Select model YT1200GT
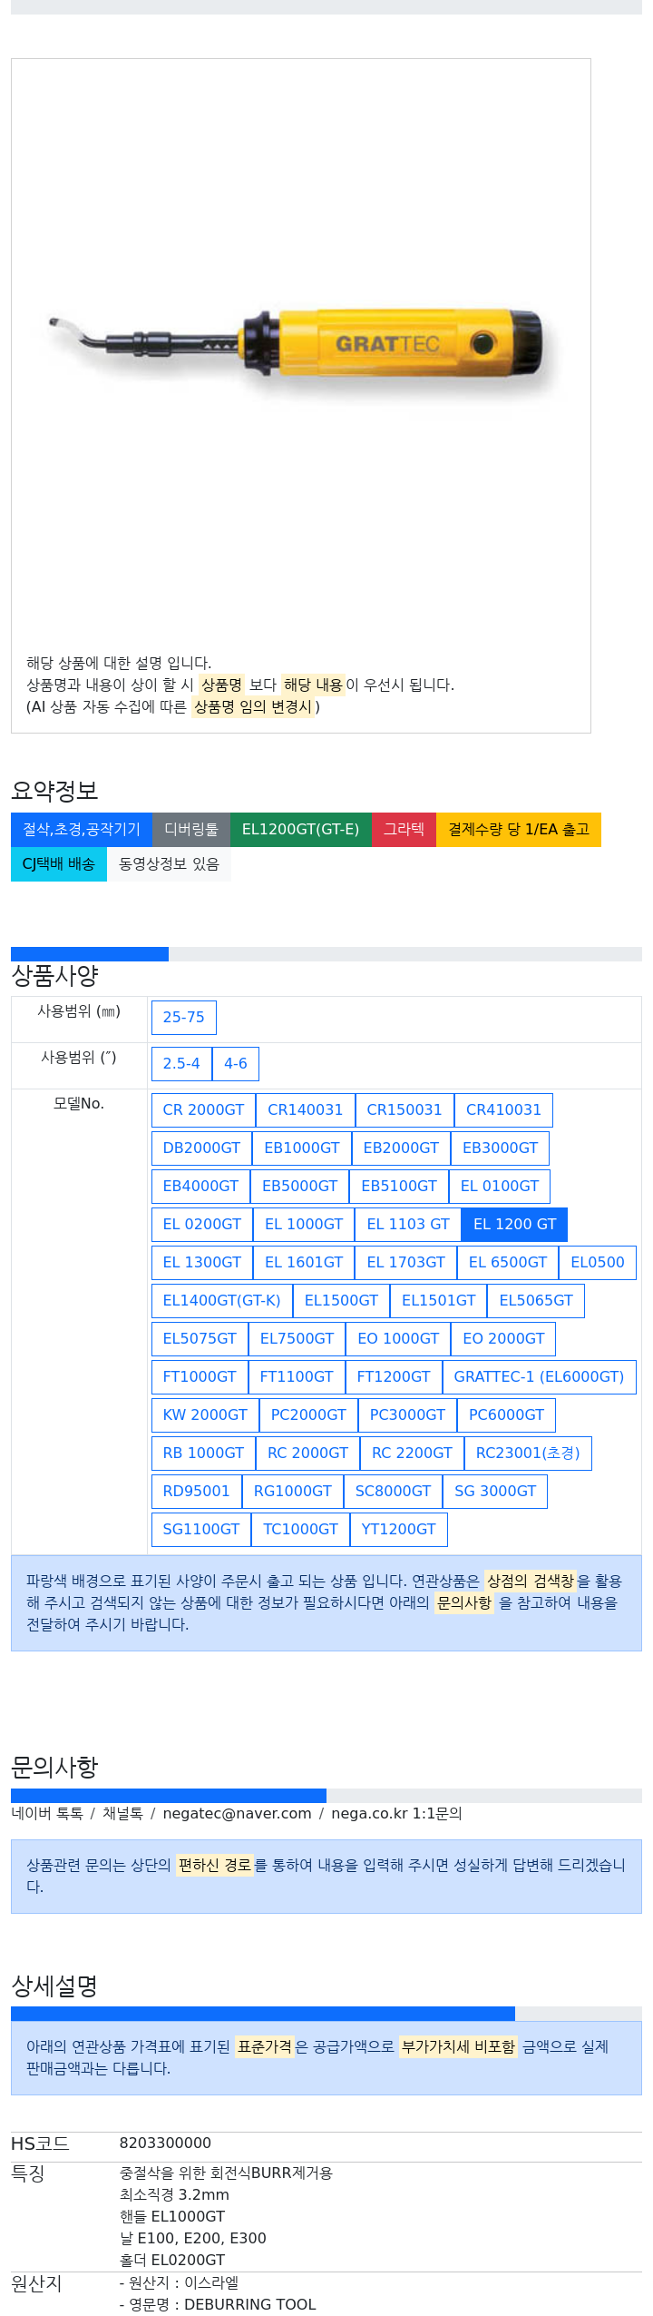The image size is (653, 2316). pos(398,1529)
